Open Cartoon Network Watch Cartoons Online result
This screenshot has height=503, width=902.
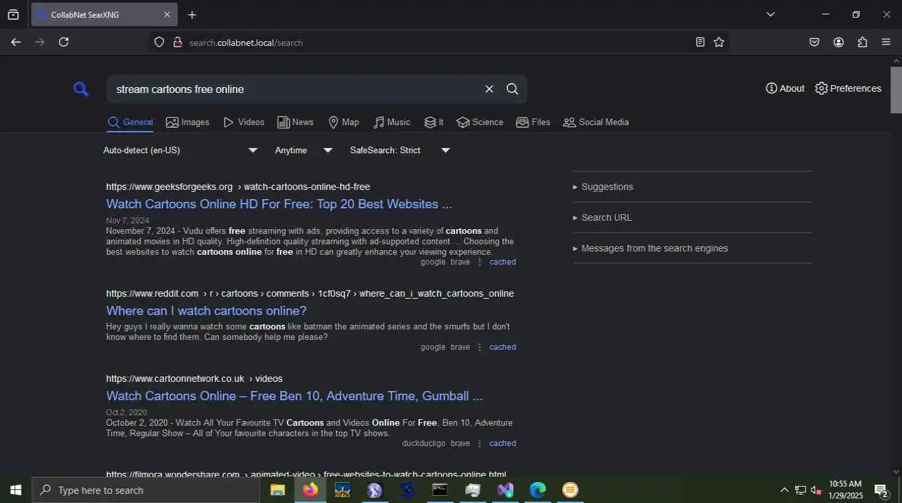pyautogui.click(x=294, y=396)
